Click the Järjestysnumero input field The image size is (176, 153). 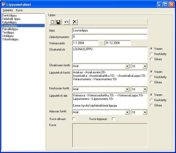[110, 37]
